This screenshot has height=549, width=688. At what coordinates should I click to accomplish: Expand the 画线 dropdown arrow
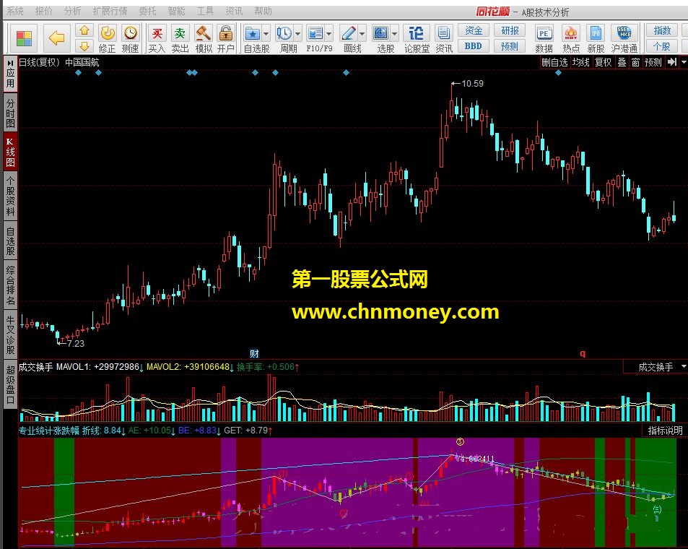[x=362, y=34]
